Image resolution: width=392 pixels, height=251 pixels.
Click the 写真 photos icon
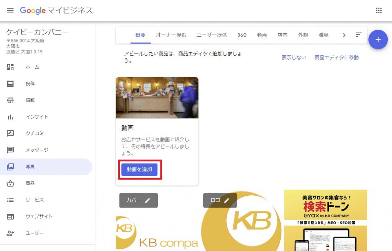click(x=10, y=167)
